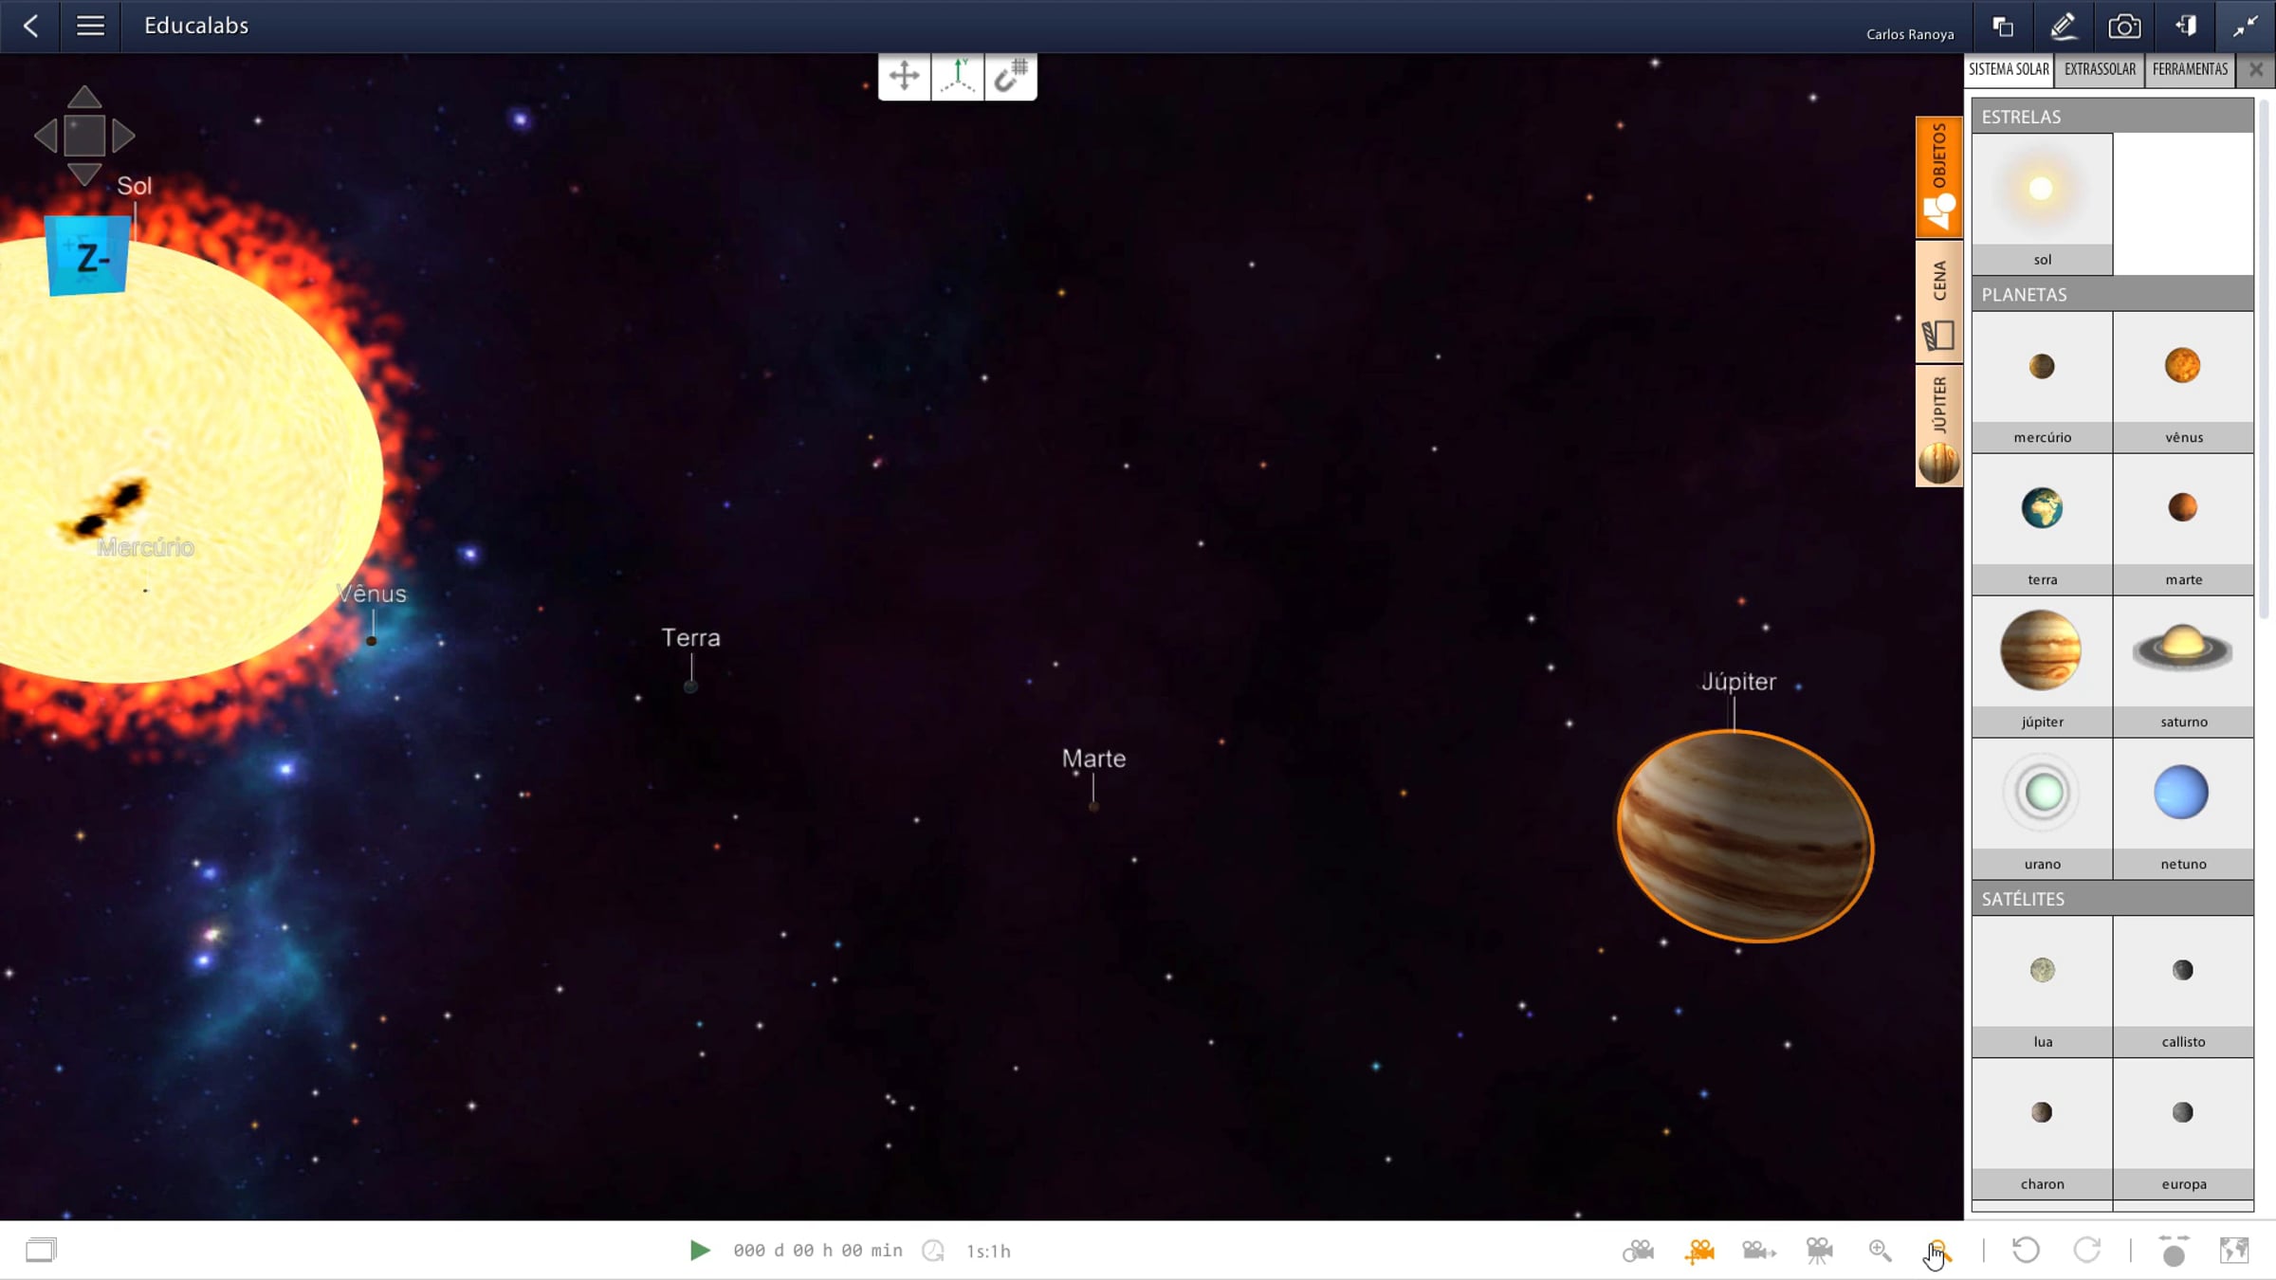
Task: Click the zoom in magnifier icon
Action: point(1880,1251)
